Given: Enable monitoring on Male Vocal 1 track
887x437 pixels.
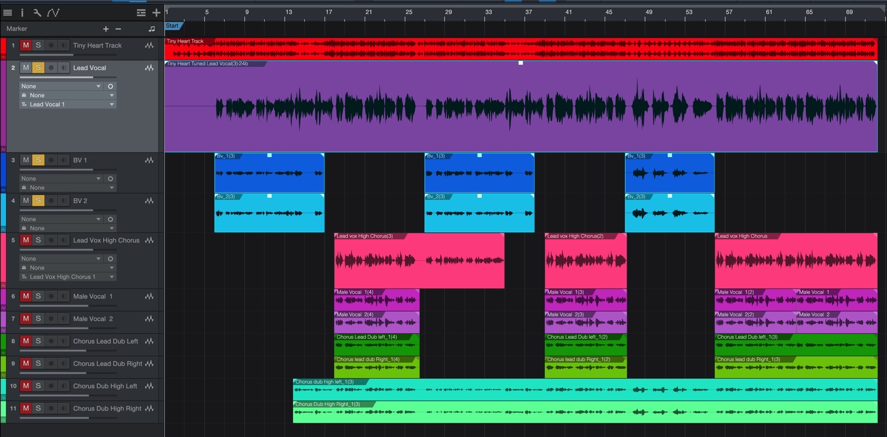Looking at the screenshot, I should (64, 296).
